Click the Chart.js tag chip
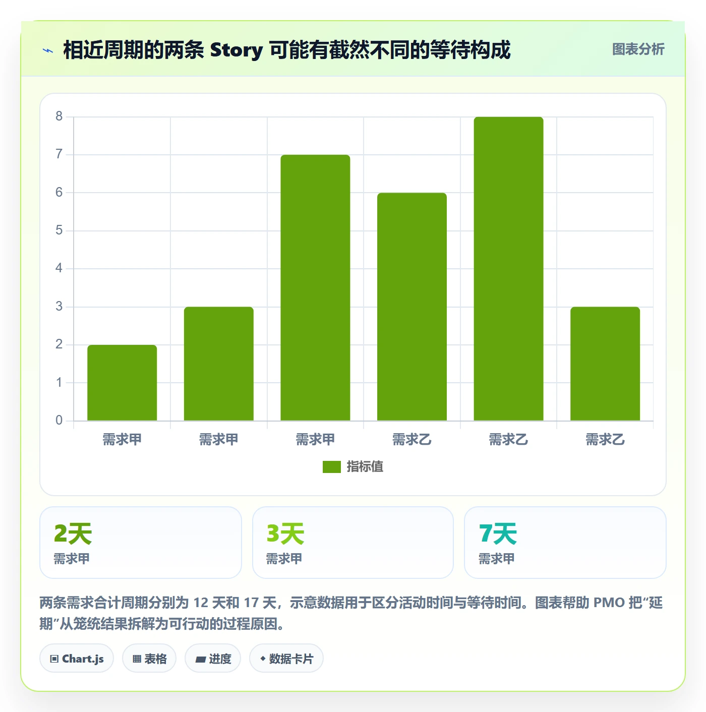The height and width of the screenshot is (712, 706). pyautogui.click(x=77, y=659)
